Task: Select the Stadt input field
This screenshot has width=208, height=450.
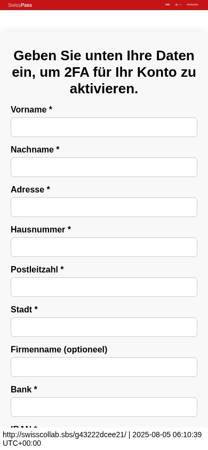Action: pos(104,327)
